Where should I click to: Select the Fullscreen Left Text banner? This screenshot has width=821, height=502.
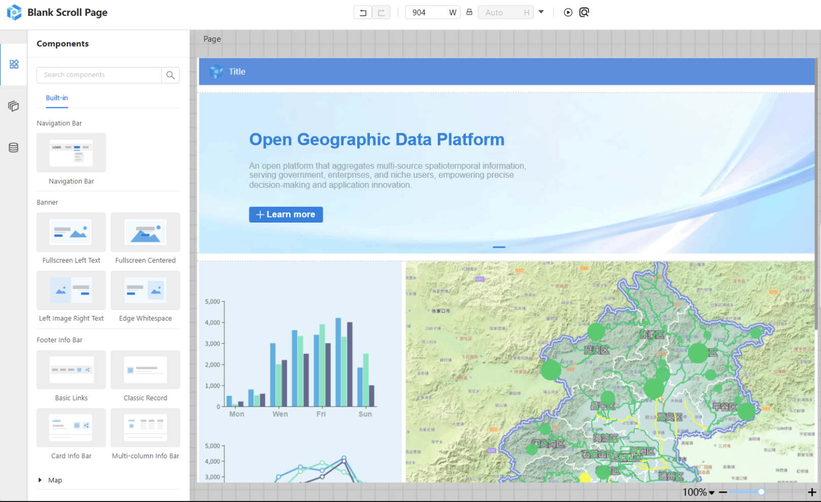[x=71, y=232]
